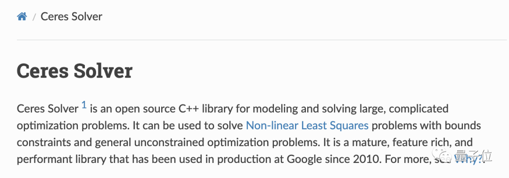Screen dimensions: 509x178
Task: Click 'Ceres Solver' at the paragraph start
Action: click(48, 108)
